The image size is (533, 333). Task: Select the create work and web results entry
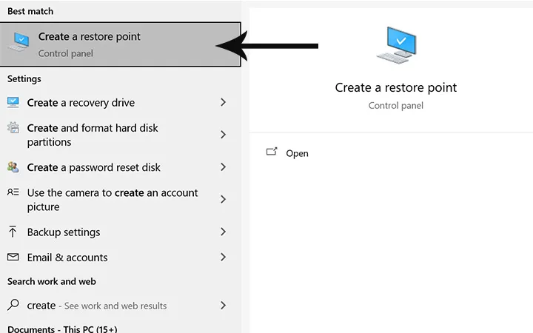[x=96, y=306]
